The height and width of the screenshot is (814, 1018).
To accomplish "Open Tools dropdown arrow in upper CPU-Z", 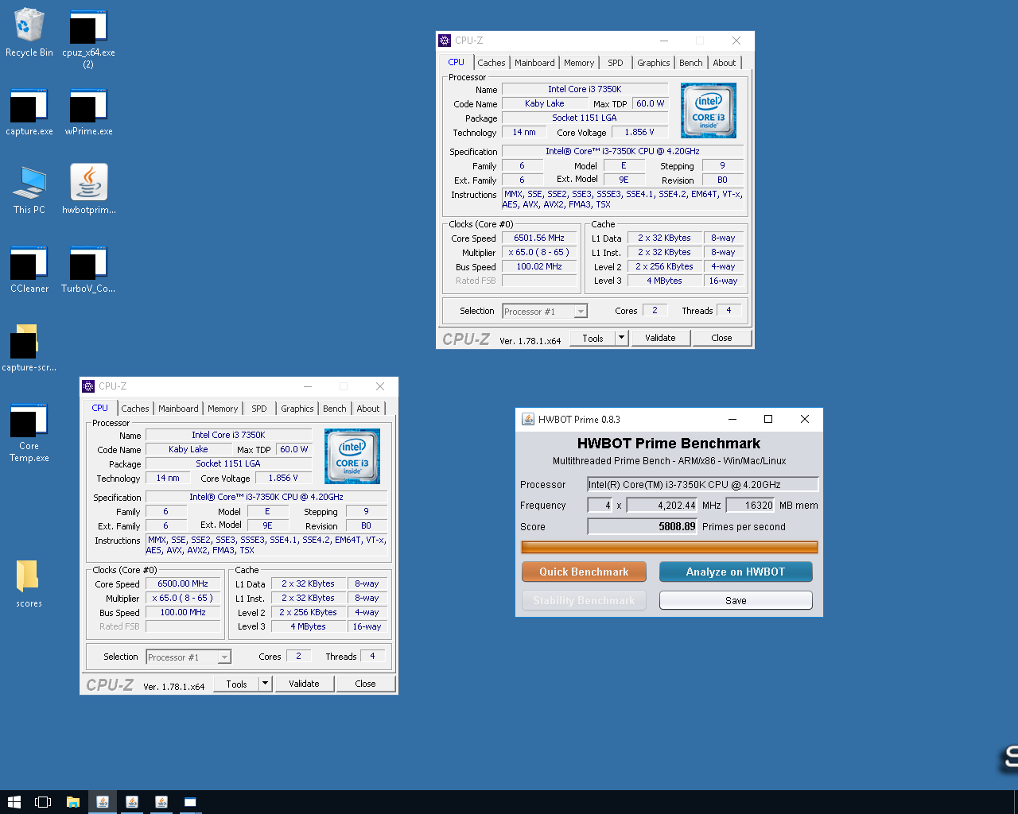I will point(622,338).
